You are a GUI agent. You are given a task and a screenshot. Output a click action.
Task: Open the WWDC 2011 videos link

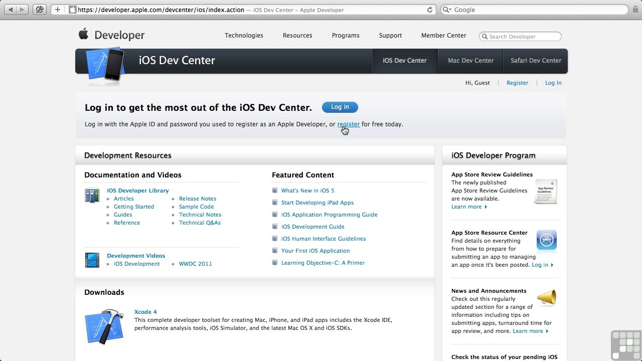click(196, 264)
